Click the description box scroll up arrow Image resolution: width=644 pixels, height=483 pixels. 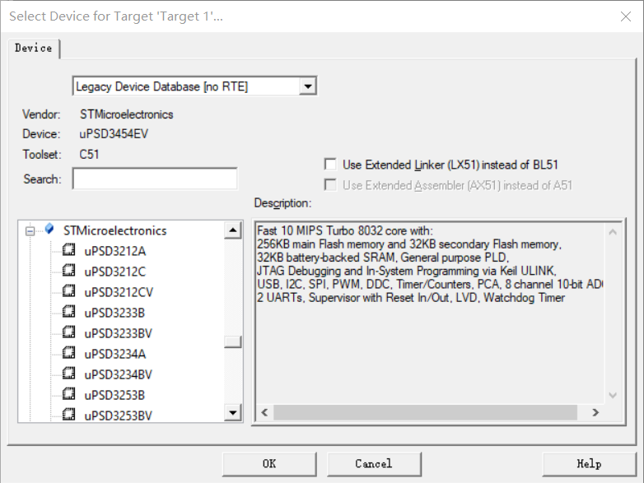point(613,232)
